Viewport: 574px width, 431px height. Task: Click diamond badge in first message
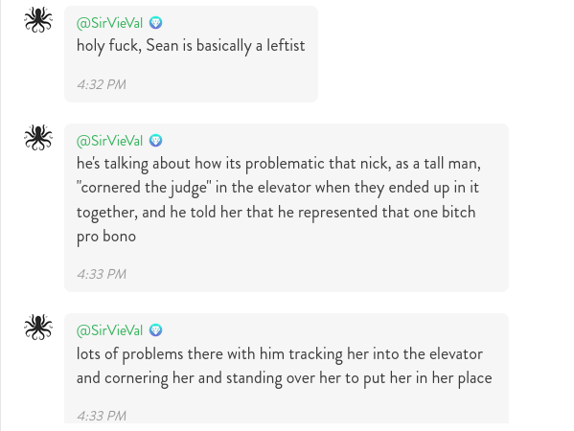click(x=155, y=23)
